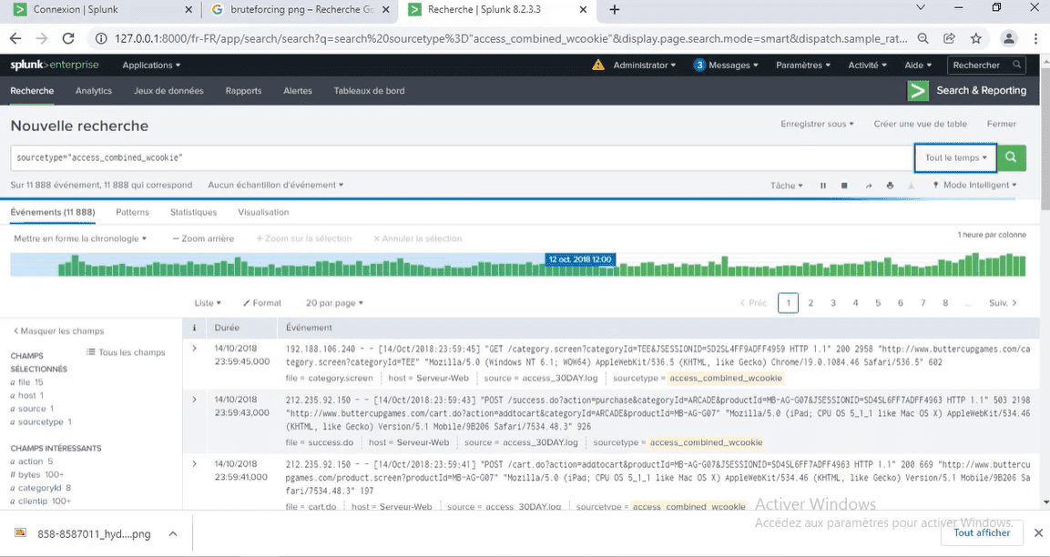Open the Alertes tab
Screen dimensions: 1050x557
297,90
